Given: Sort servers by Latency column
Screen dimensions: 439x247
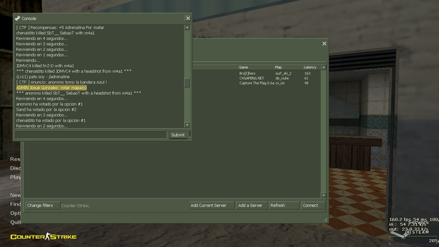Looking at the screenshot, I should tap(311, 67).
